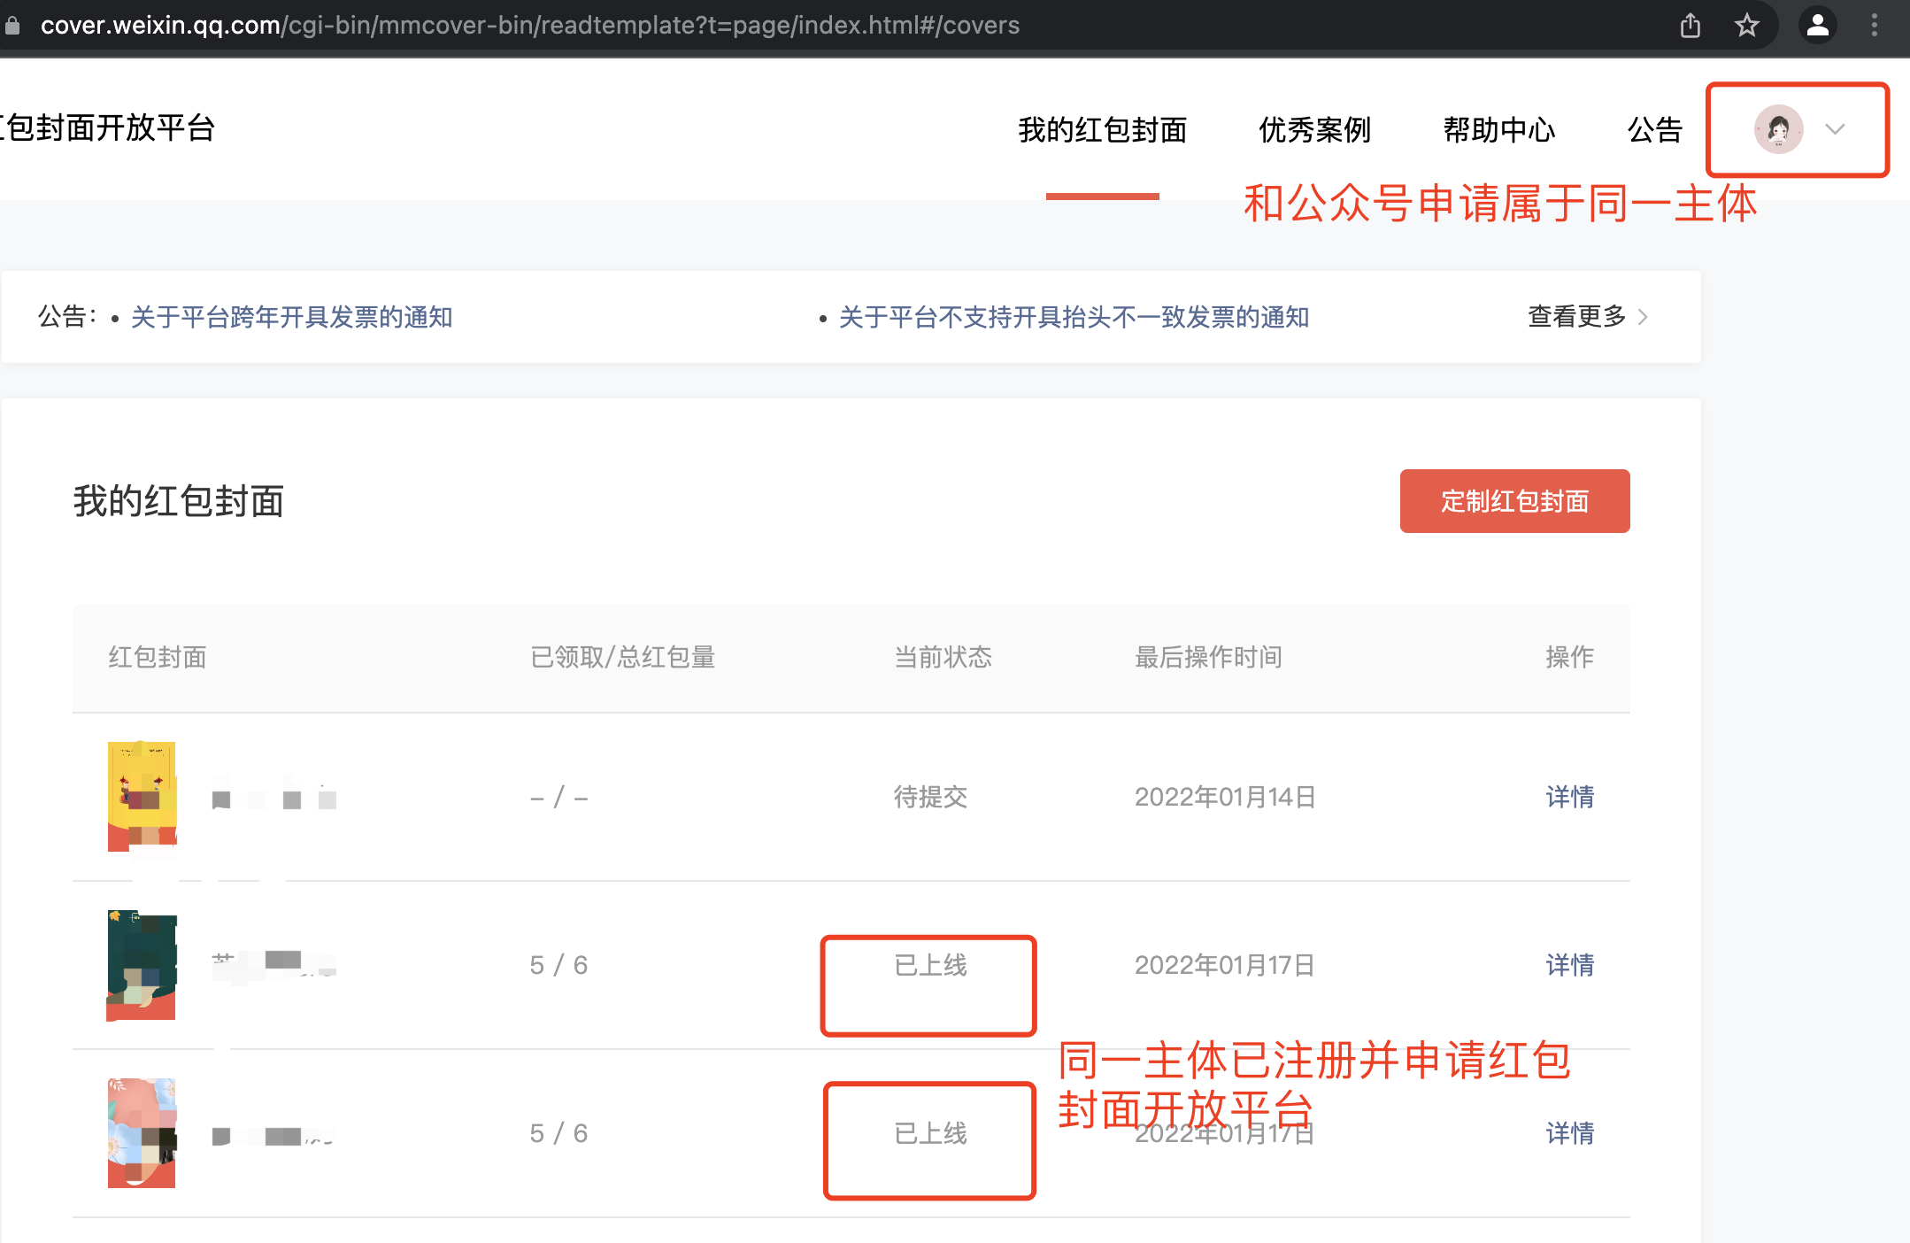
Task: Click the yellow cover thumbnail
Action: pos(142,796)
